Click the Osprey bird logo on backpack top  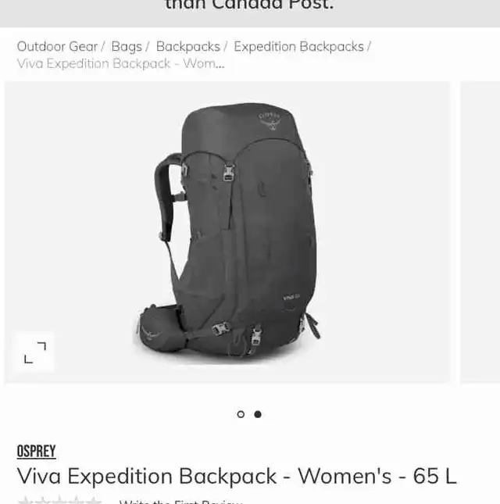tap(270, 121)
